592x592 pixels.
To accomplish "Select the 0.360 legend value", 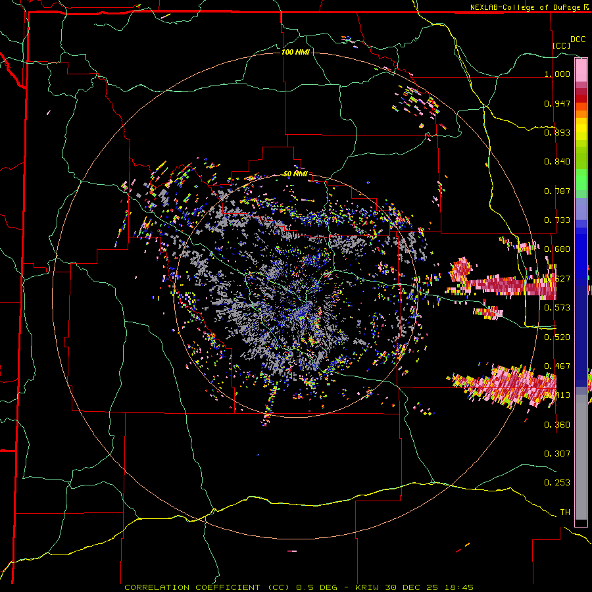I will click(557, 425).
